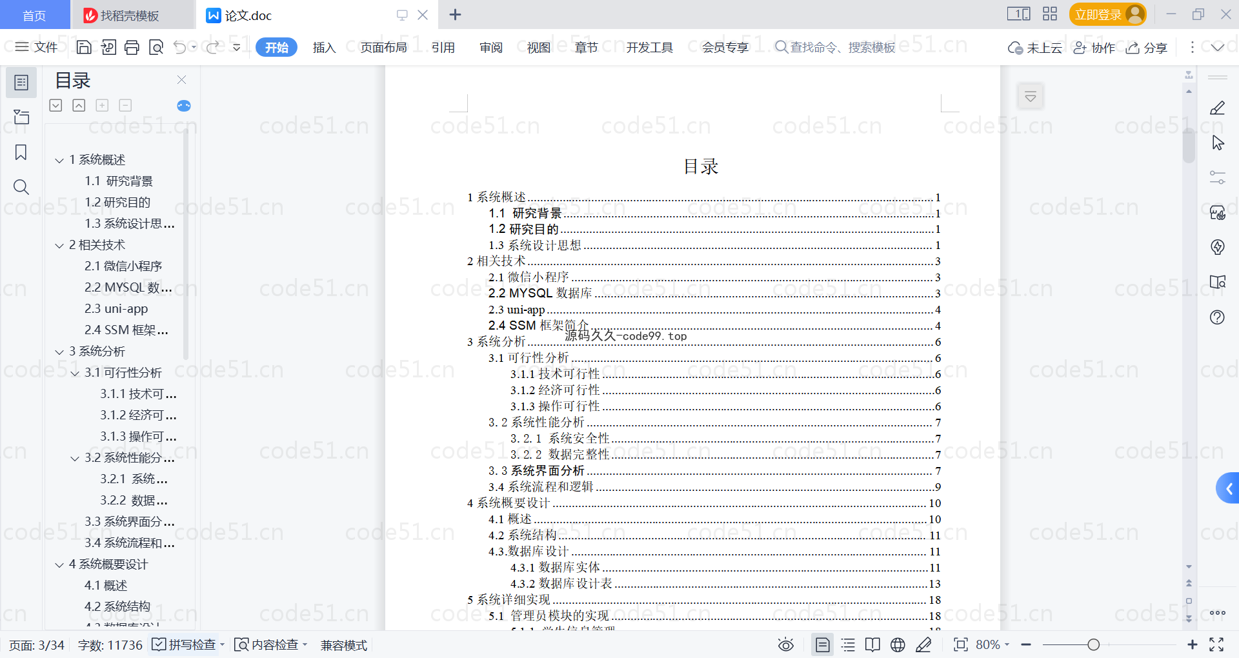This screenshot has height=658, width=1239.
Task: Click the pen edit icon in right sidebar
Action: (x=1217, y=108)
